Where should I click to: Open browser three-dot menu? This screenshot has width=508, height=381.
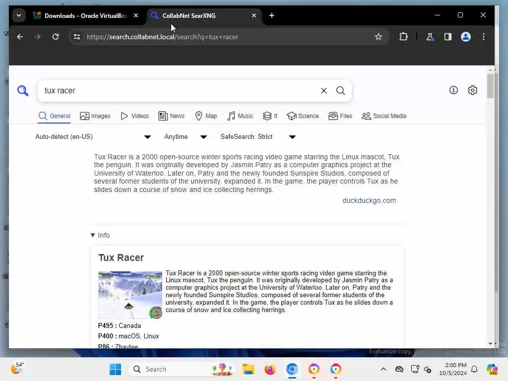point(483,37)
